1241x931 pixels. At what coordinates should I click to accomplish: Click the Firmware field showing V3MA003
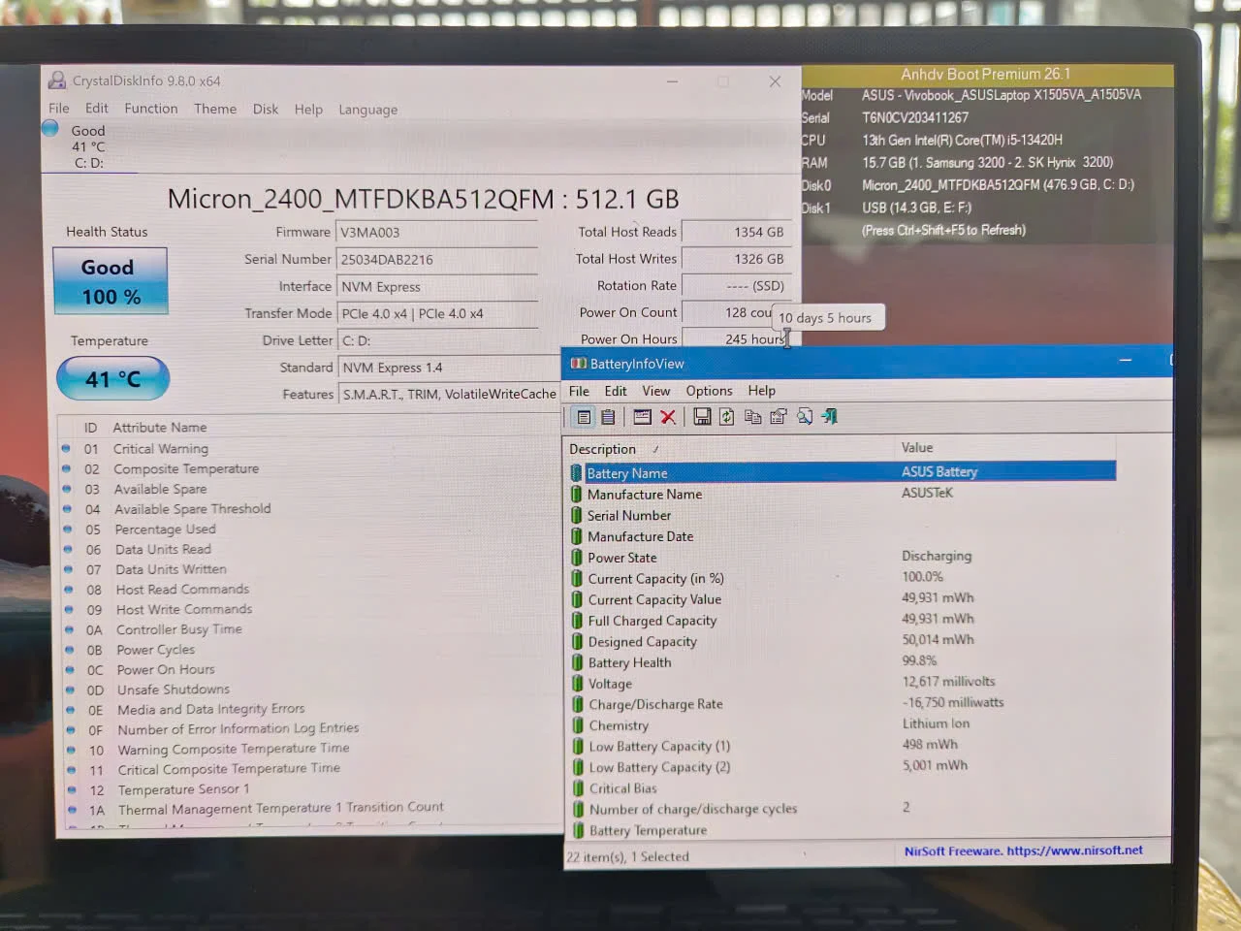click(436, 233)
